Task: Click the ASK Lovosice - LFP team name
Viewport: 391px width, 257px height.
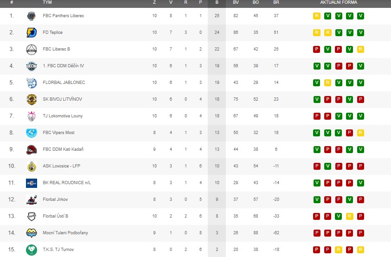Action: point(61,166)
